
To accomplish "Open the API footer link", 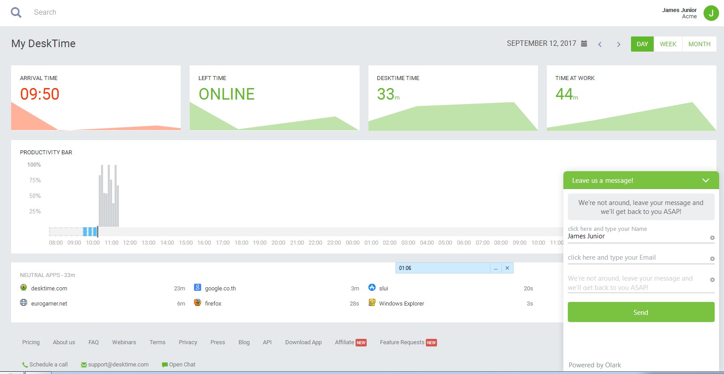I will [x=267, y=342].
